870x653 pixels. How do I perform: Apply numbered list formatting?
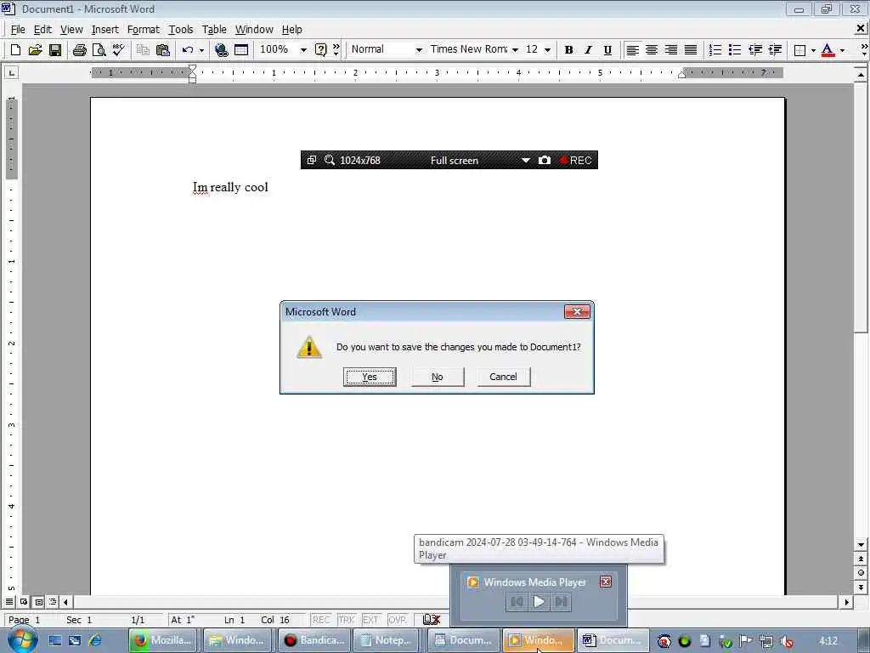715,50
